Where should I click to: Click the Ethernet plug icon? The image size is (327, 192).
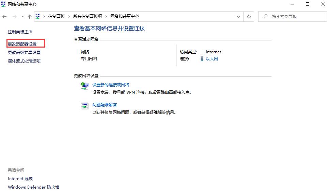[202, 58]
